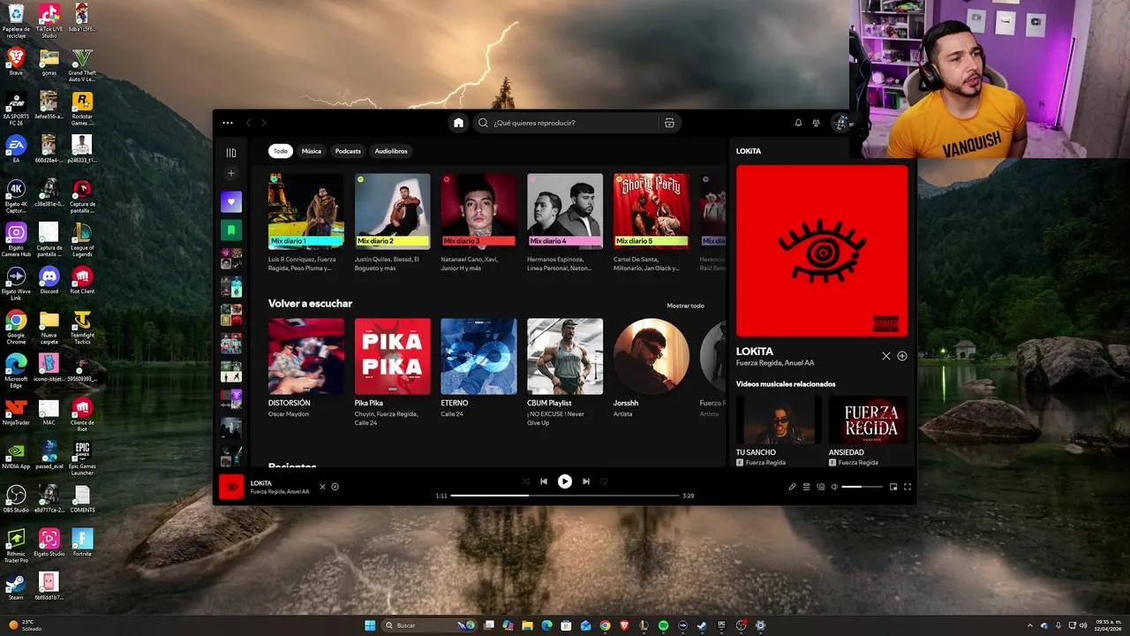Viewport: 1130px width, 636px height.
Task: Select the Podcasts filter chip
Action: [x=348, y=151]
